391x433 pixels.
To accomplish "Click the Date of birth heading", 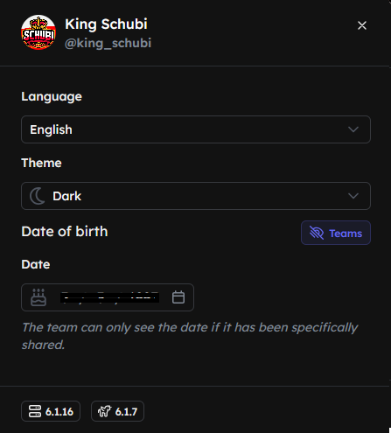I will [x=65, y=232].
